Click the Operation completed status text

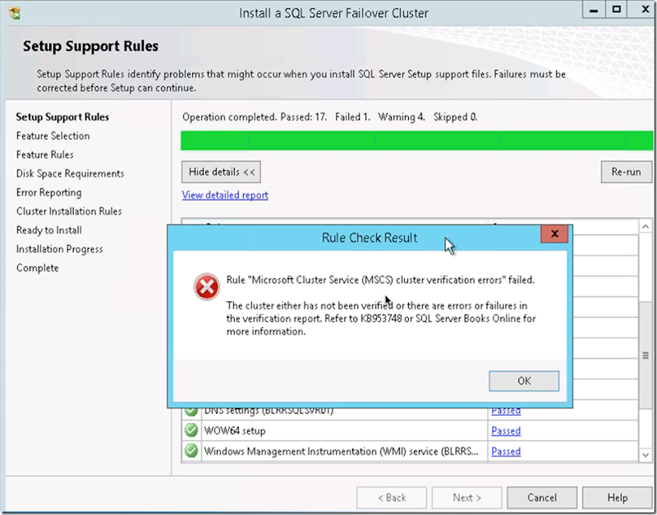330,117
